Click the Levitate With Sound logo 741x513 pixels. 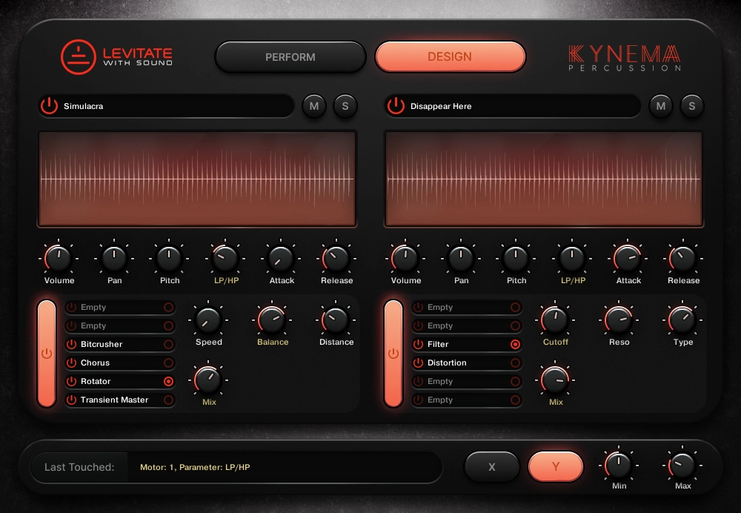click(116, 56)
